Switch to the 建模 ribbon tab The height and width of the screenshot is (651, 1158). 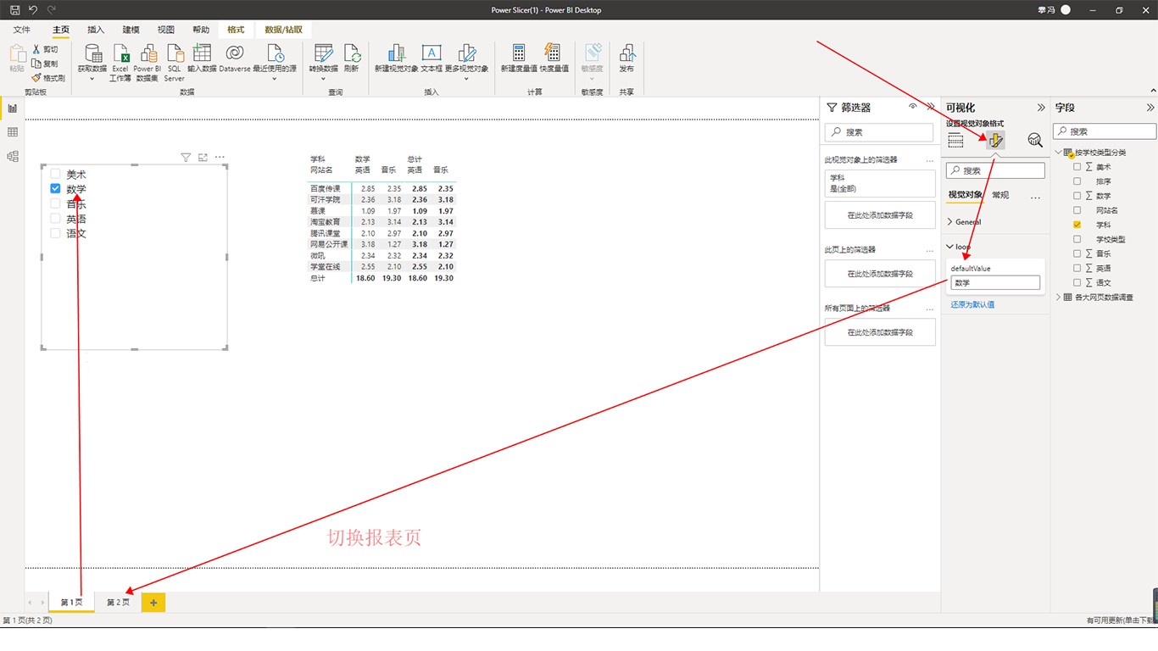pos(131,30)
